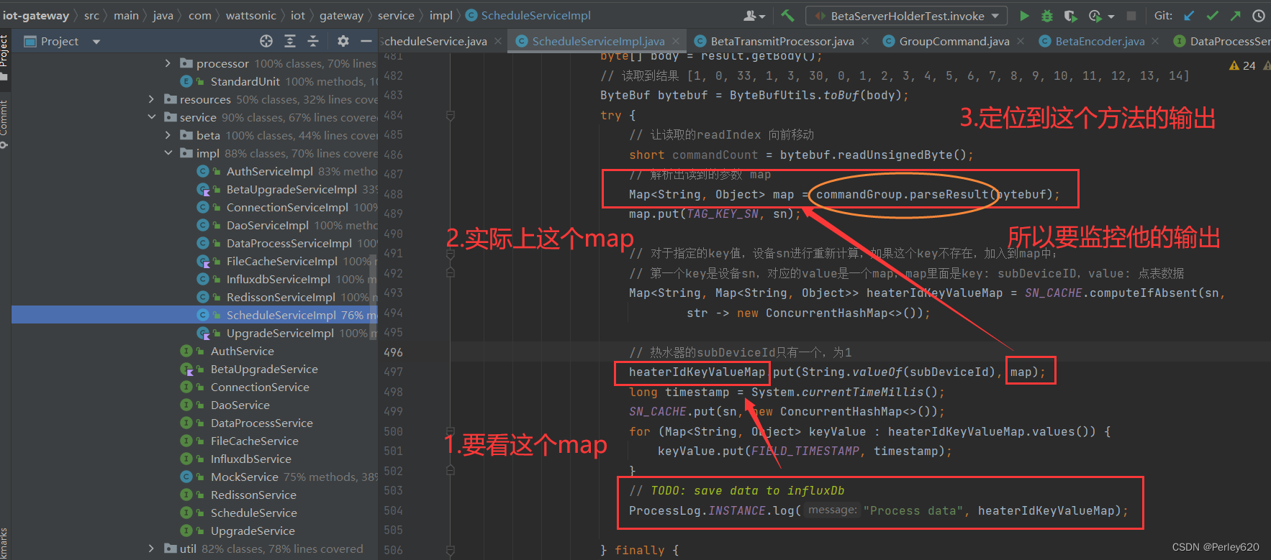Screen dimensions: 1271x560
Task: Open the Project vertical tool window tab
Action: (x=4, y=58)
